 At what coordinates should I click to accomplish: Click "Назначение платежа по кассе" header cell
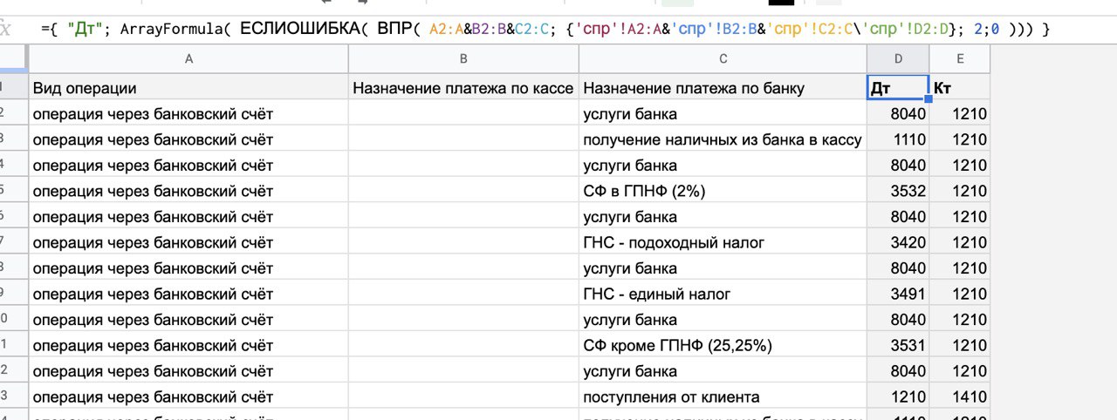tap(463, 88)
